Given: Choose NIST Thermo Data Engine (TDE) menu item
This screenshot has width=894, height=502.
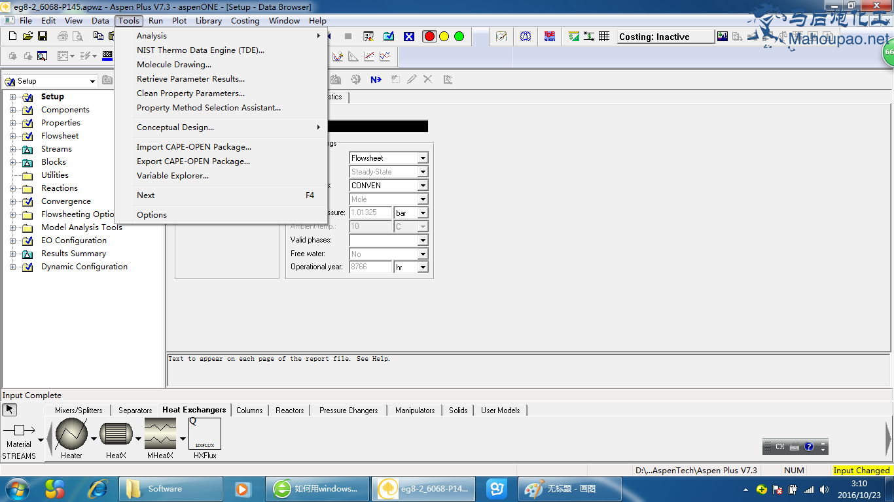Looking at the screenshot, I should [221, 50].
